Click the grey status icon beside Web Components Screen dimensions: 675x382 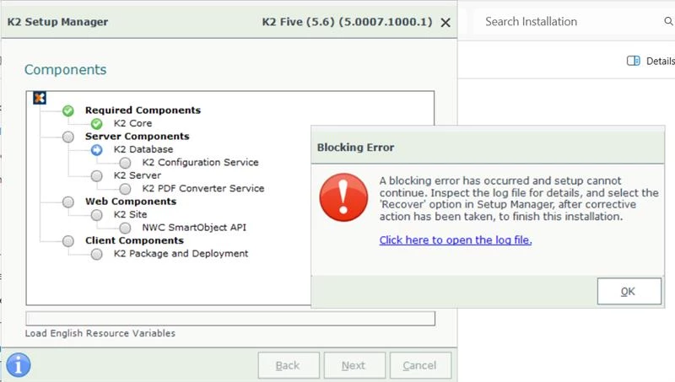pos(68,202)
